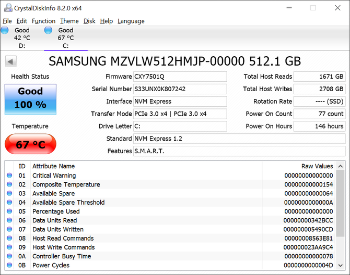
Task: Click the Serial Number field S33UNX0K807242
Action: [x=180, y=89]
